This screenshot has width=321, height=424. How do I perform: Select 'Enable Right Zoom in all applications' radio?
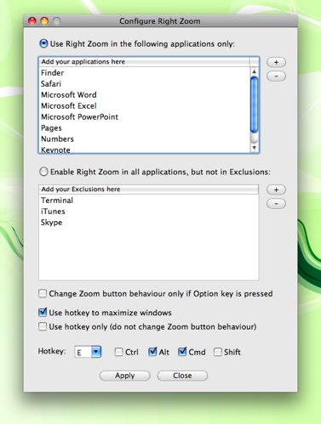[43, 172]
